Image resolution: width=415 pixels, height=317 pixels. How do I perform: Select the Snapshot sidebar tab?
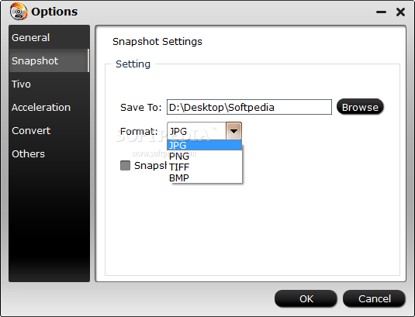(x=49, y=60)
